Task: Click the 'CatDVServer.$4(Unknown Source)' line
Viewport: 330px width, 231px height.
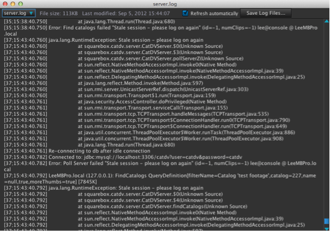Action: pyautogui.click(x=113, y=200)
